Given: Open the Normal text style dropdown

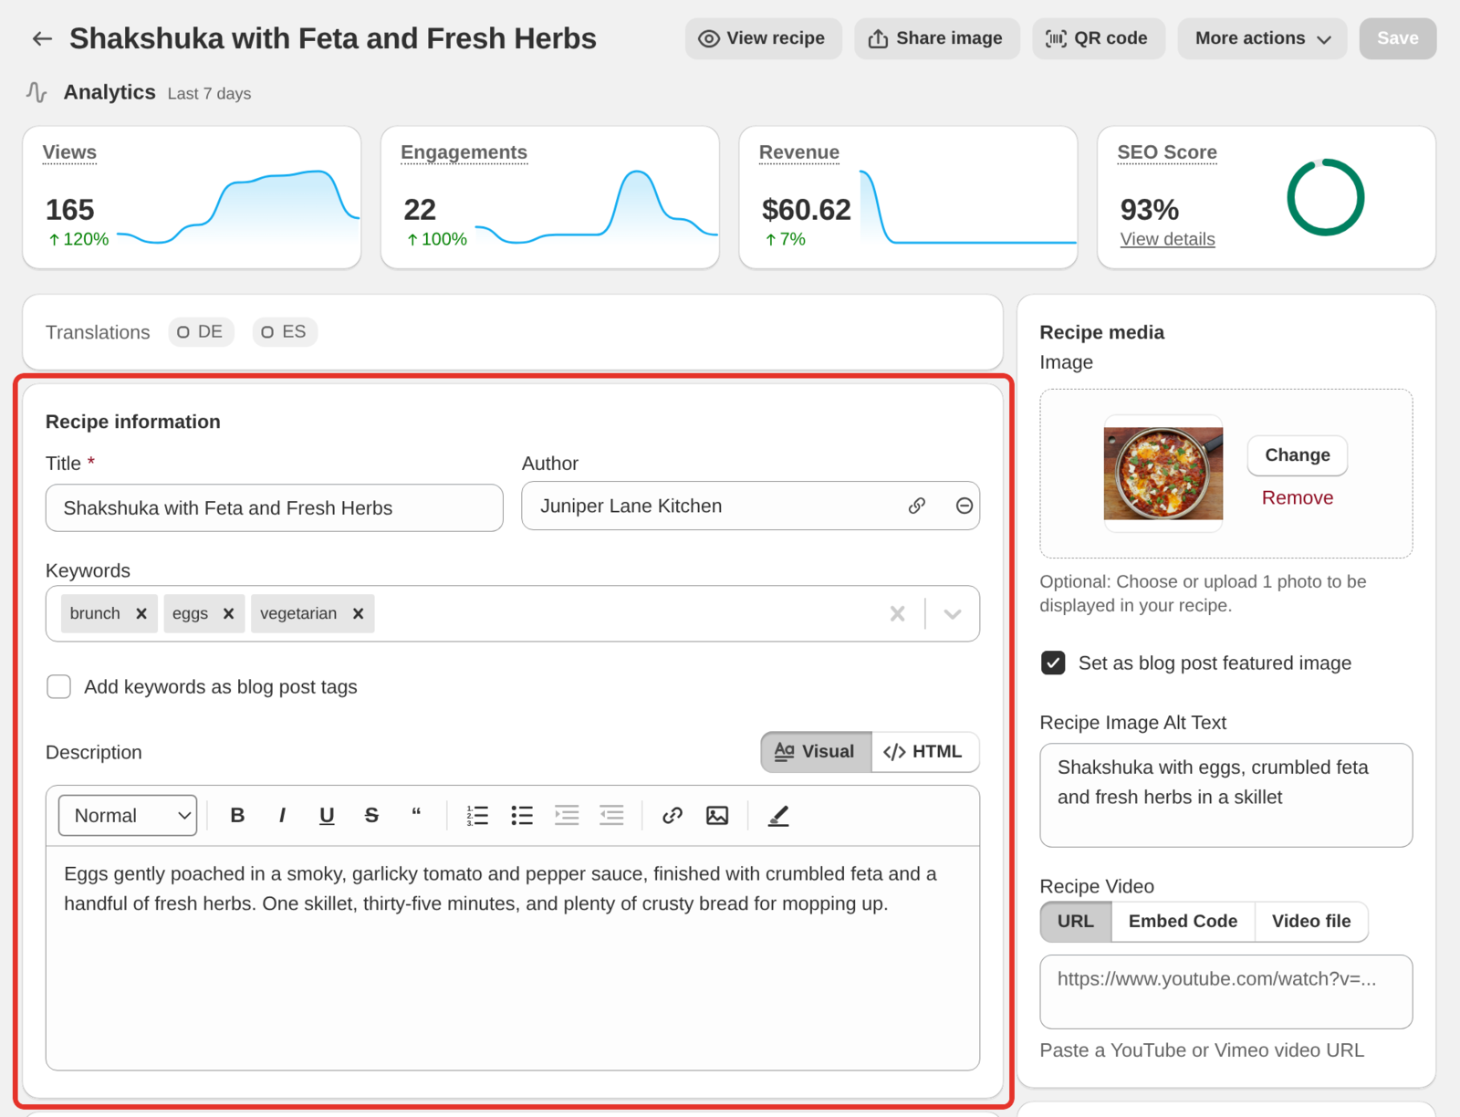Looking at the screenshot, I should [x=128, y=816].
